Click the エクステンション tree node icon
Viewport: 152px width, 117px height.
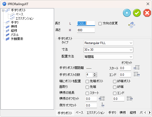tap(12, 18)
